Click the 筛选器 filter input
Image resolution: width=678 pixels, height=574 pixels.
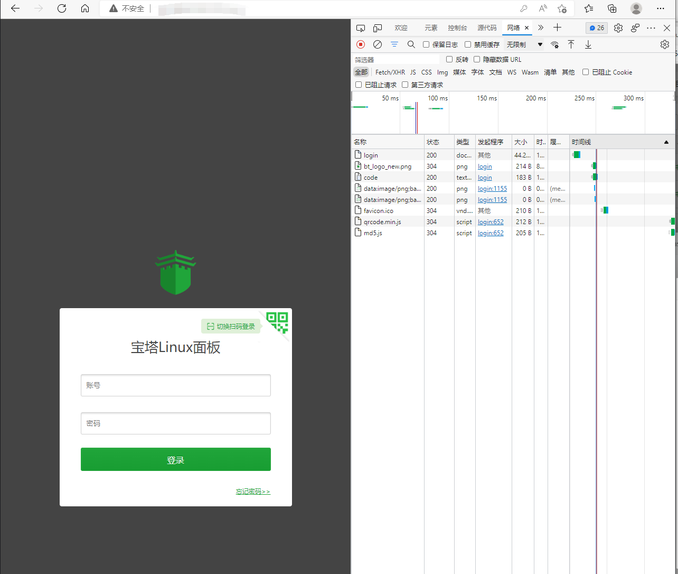pos(396,60)
